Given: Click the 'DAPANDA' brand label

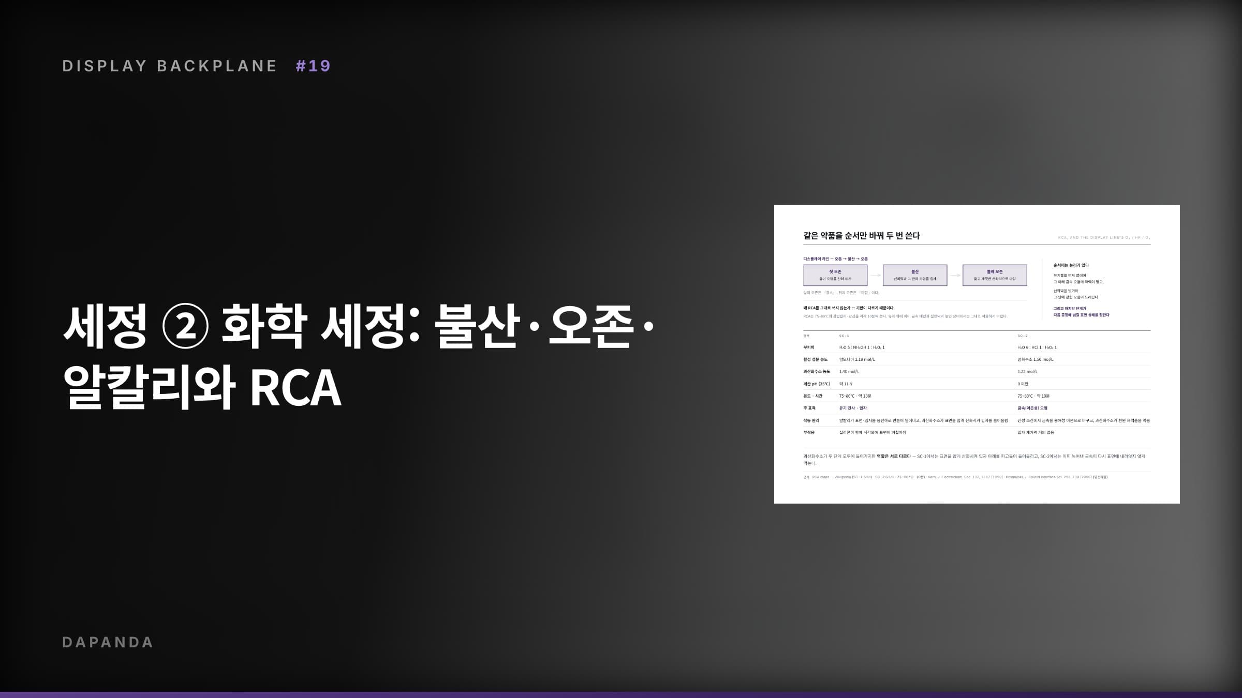Looking at the screenshot, I should pyautogui.click(x=108, y=642).
